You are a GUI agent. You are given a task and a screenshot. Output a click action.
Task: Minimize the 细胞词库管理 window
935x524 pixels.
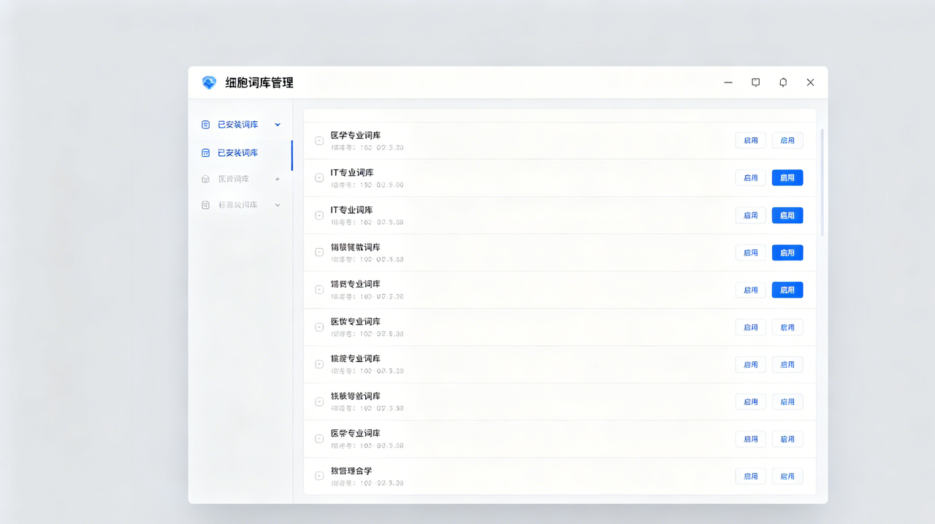pos(728,82)
